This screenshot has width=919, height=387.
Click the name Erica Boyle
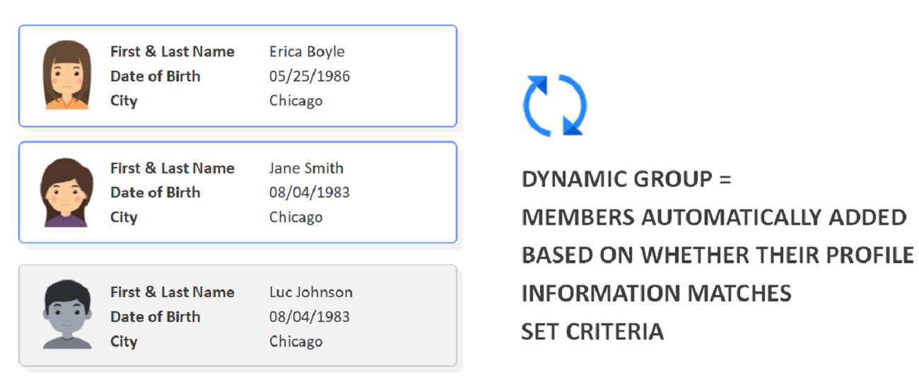point(307,52)
